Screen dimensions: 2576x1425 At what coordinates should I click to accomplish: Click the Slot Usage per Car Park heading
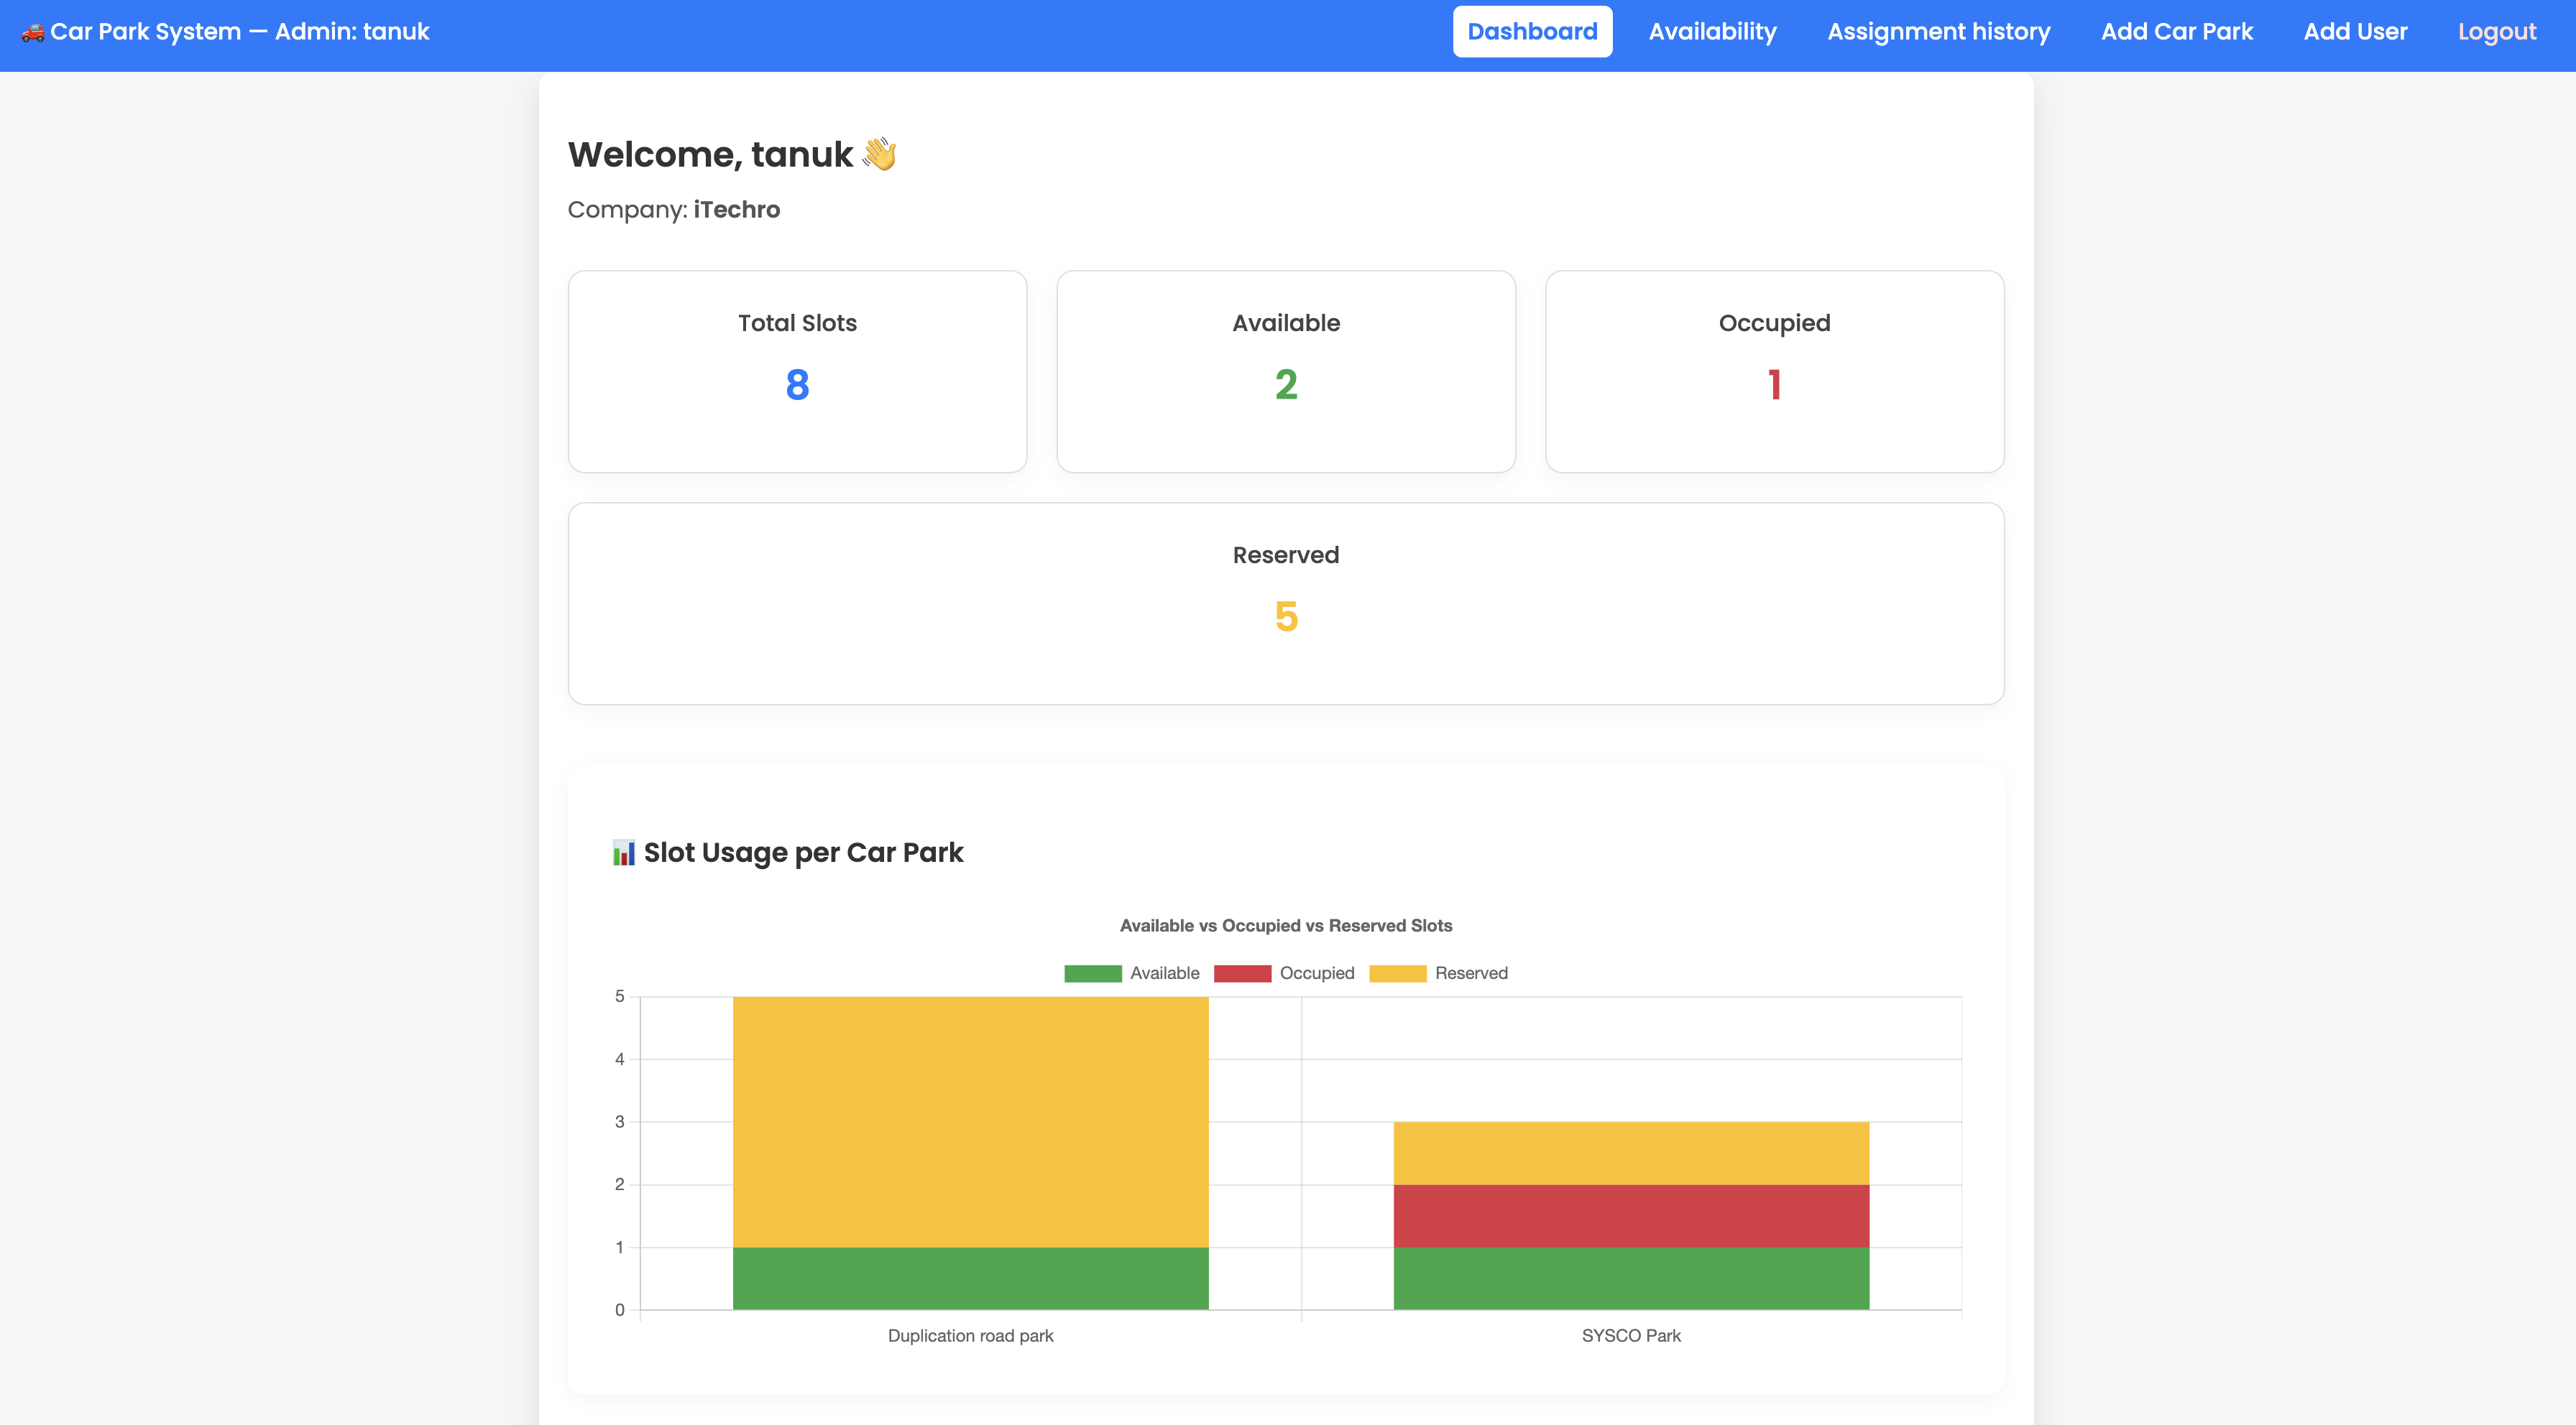[803, 853]
